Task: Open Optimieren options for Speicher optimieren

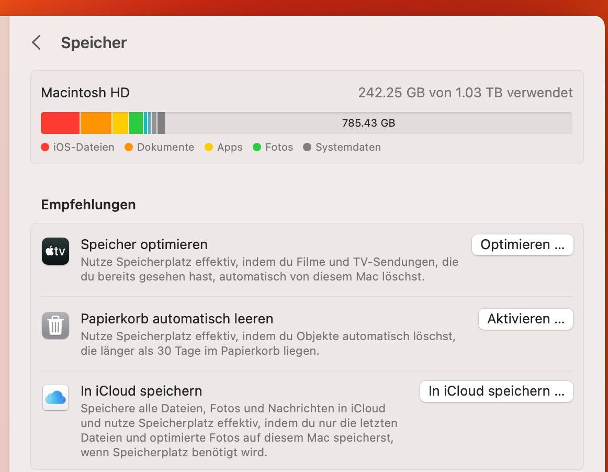Action: 522,244
